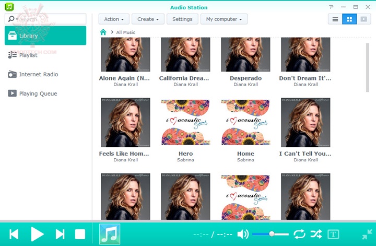Click the Alone Again song title
This screenshot has width=376, height=246.
coord(124,78)
